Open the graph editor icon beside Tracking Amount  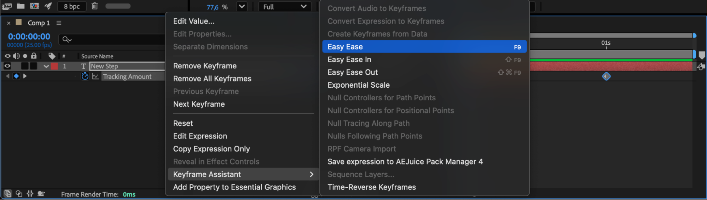[95, 76]
